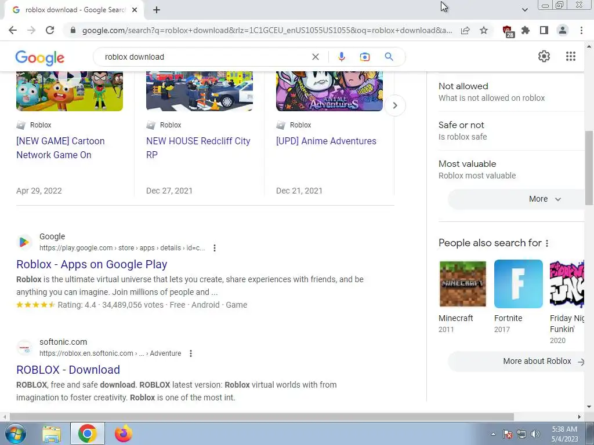Open Chrome's tab search dropdown
The image size is (594, 445).
click(x=524, y=10)
